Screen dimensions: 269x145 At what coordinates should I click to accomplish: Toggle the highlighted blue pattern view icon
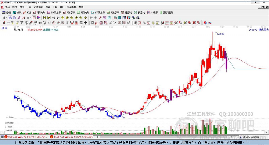(x=10, y=18)
